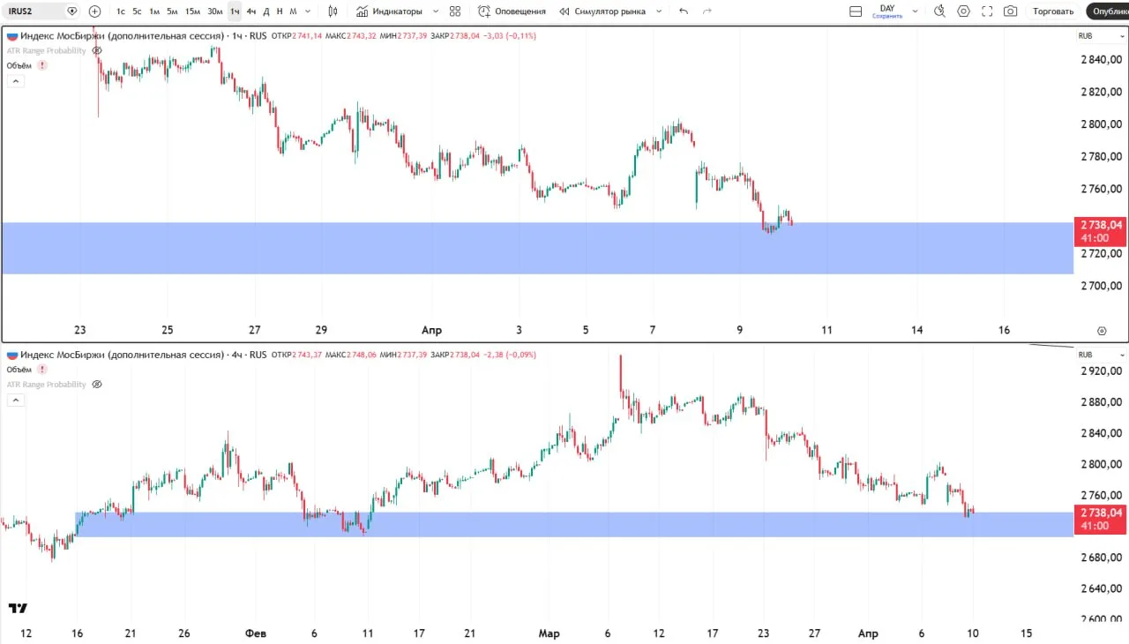
Task: Click the Опубликовать button
Action: tap(1108, 11)
